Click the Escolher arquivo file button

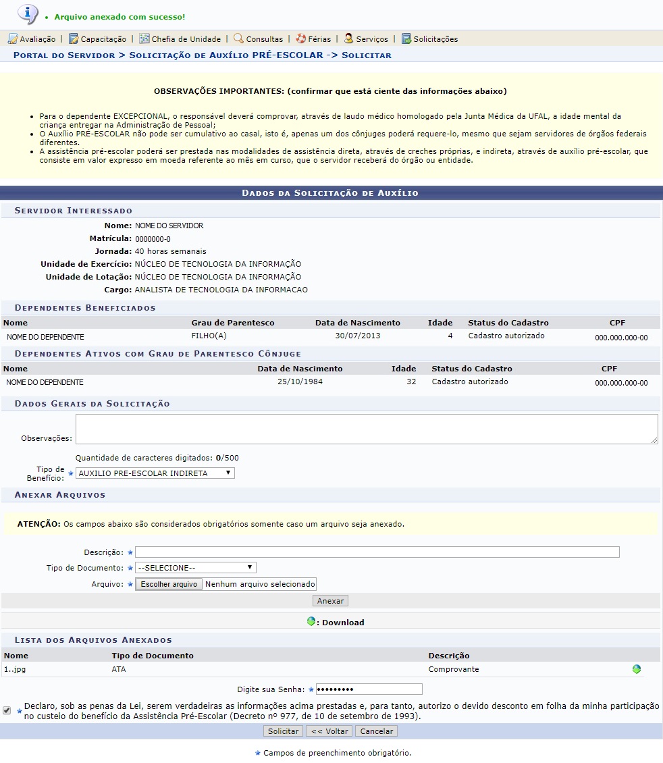point(169,584)
